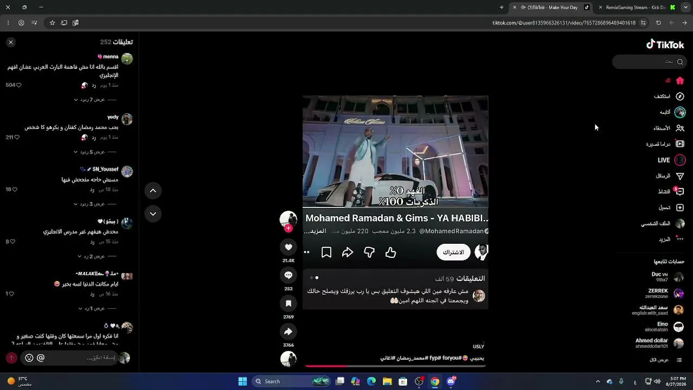Like menna's comment with 504 likes
Image resolution: width=693 pixels, height=390 pixels.
[x=18, y=85]
